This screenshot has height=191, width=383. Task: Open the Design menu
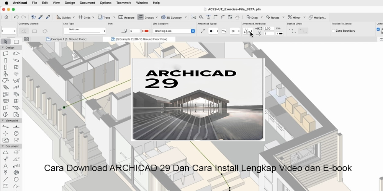coord(70,3)
